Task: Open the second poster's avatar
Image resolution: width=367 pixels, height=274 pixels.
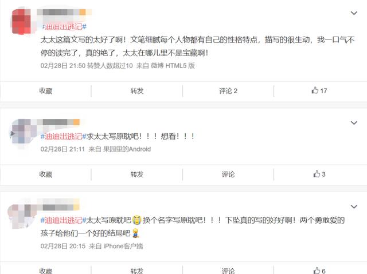Action: (21, 133)
